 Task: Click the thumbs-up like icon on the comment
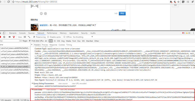pyautogui.click(x=113, y=30)
